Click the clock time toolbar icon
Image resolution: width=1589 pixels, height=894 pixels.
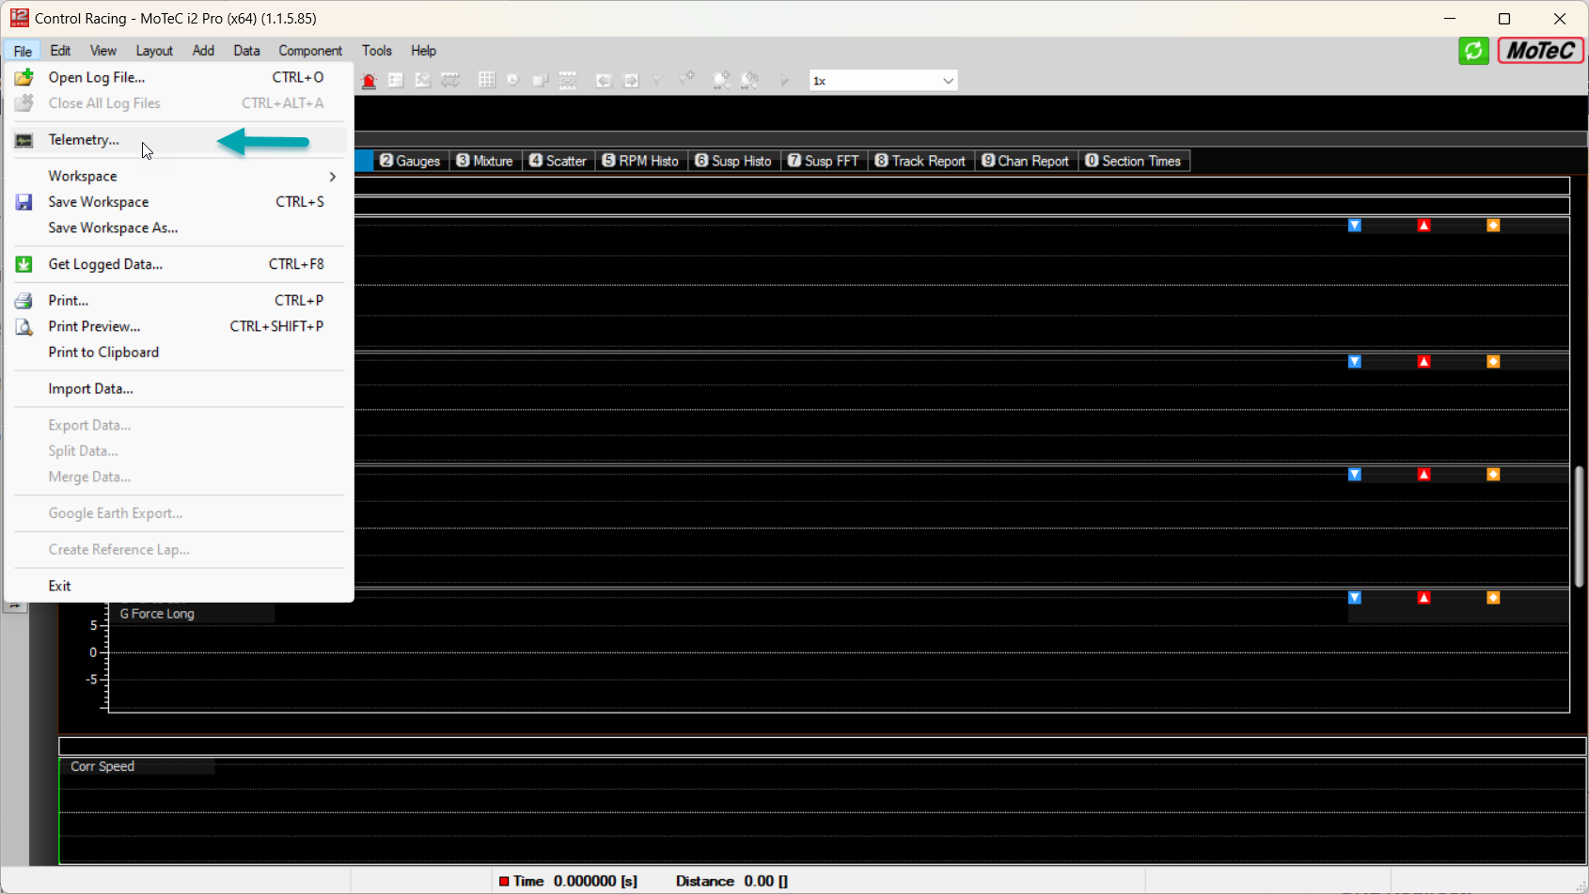pyautogui.click(x=512, y=81)
